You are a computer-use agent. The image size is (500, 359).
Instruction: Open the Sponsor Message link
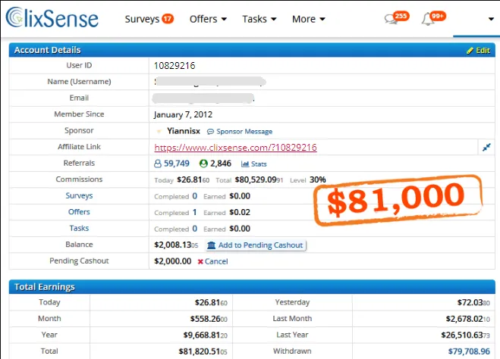coord(244,132)
